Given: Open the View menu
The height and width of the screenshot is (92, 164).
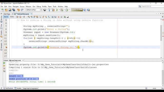Looking at the screenshot, I should pyautogui.click(x=10, y=6).
